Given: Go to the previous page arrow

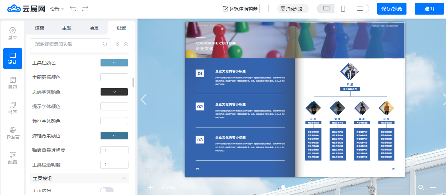Looking at the screenshot, I should pos(143,99).
